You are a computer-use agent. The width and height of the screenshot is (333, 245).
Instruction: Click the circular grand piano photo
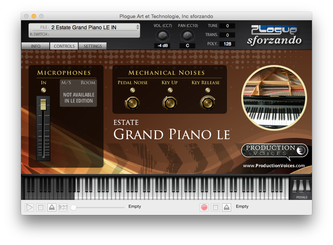[274, 98]
